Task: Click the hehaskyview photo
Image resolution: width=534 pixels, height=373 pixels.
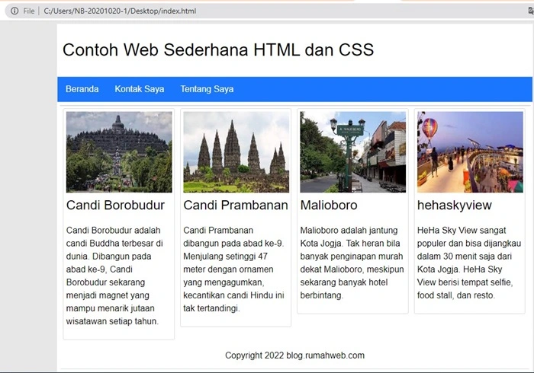Action: [470, 151]
